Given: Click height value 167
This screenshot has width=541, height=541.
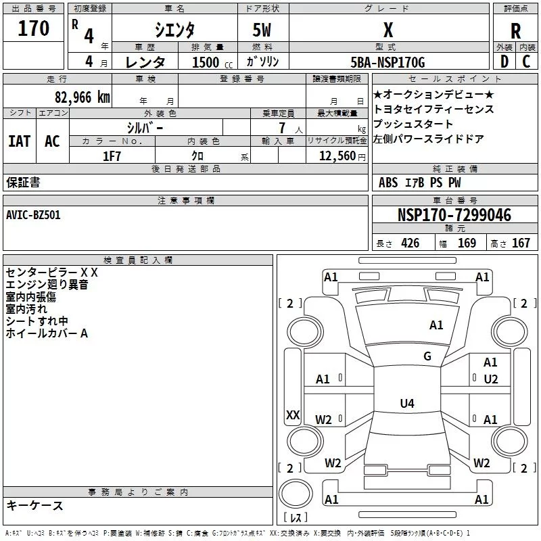Looking at the screenshot, I should 521,243.
